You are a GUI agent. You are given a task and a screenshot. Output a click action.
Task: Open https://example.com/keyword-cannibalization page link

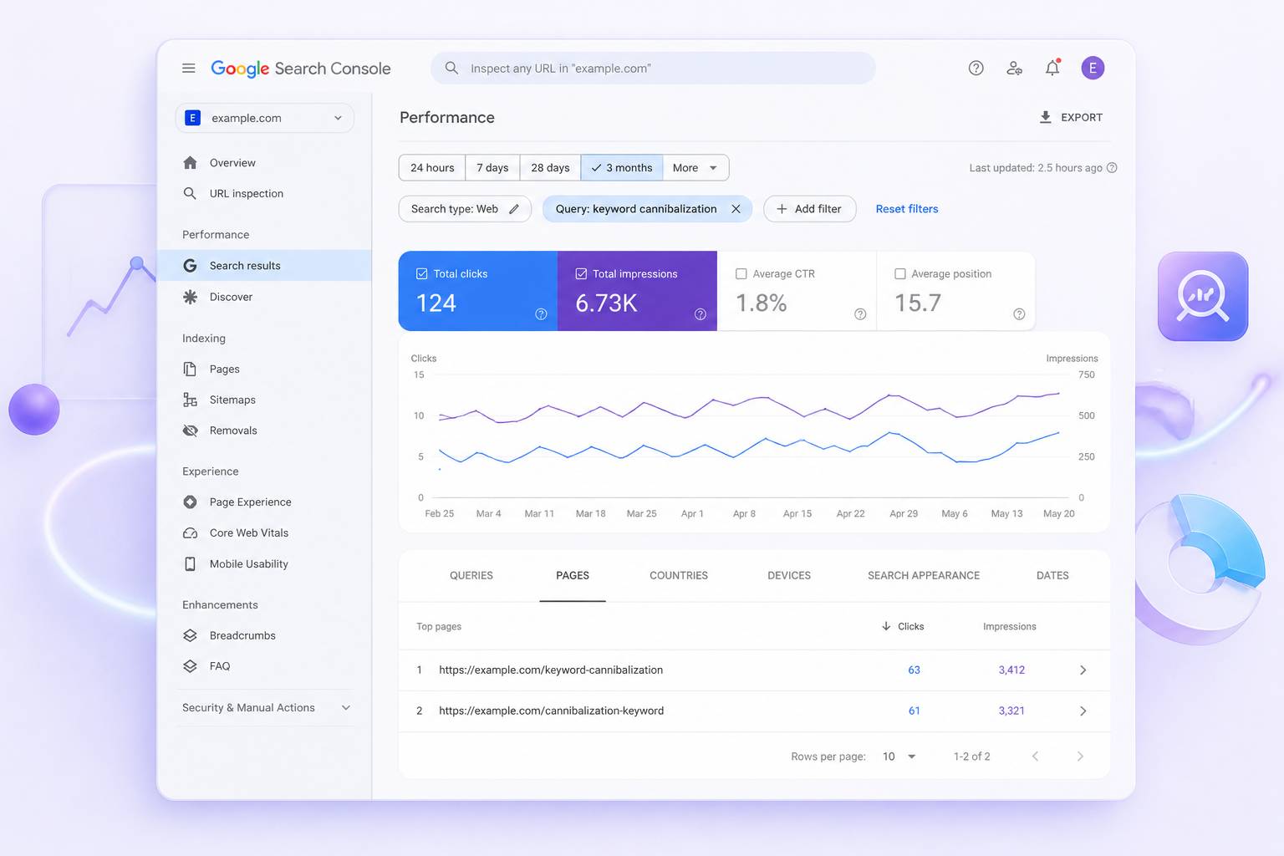pos(551,670)
